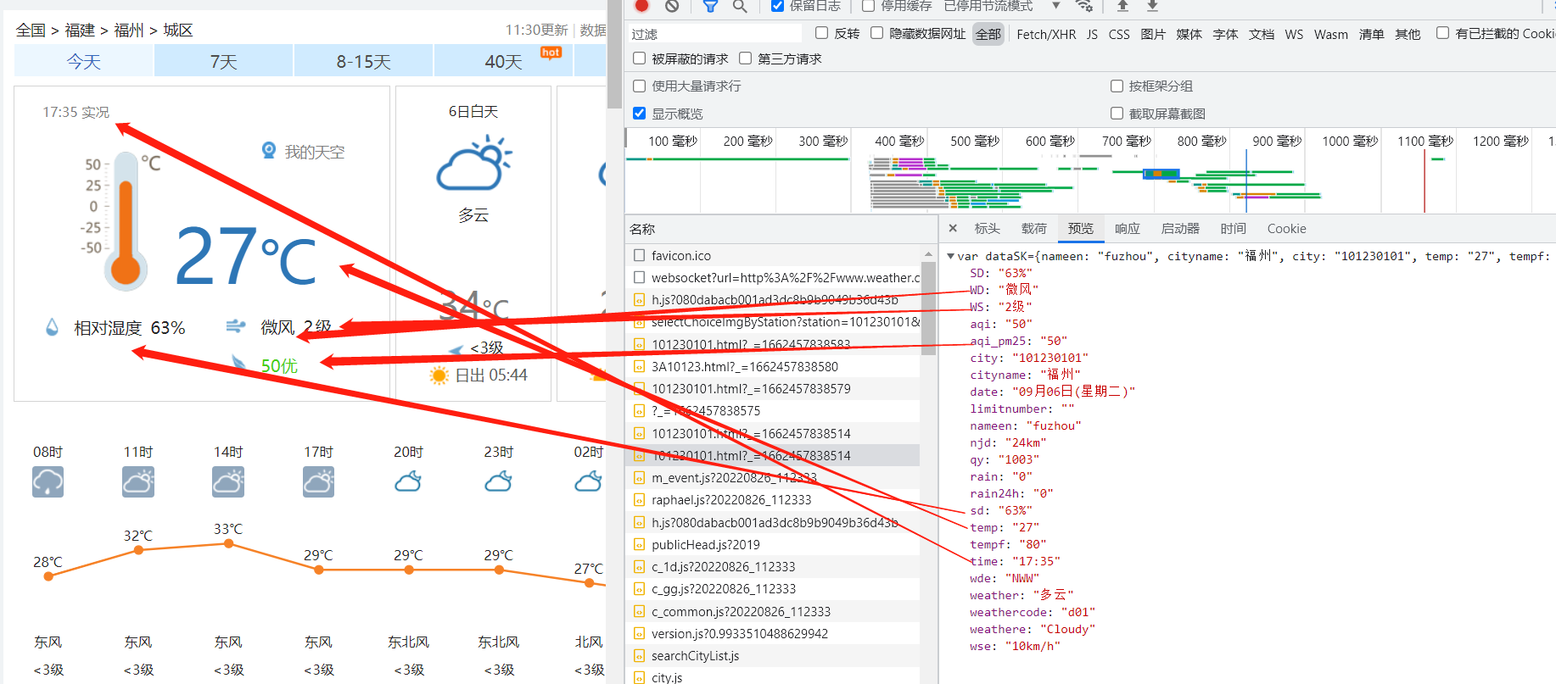Image resolution: width=1556 pixels, height=684 pixels.
Task: Click the 过滤 filter input field
Action: pyautogui.click(x=714, y=34)
